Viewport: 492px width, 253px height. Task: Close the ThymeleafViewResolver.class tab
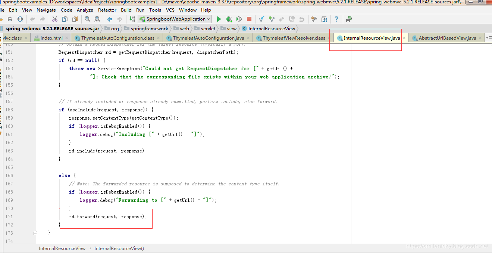[x=329, y=38]
